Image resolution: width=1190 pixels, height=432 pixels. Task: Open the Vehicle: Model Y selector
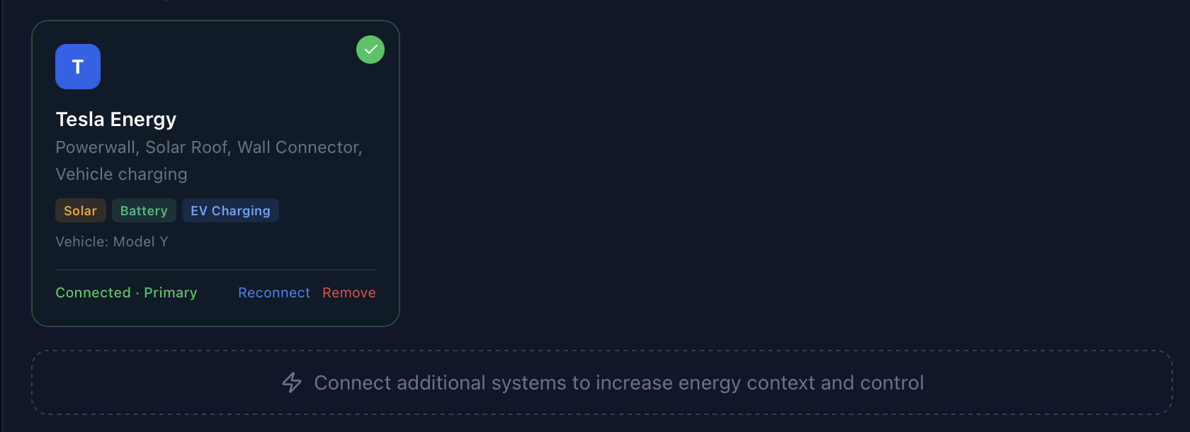(x=112, y=241)
